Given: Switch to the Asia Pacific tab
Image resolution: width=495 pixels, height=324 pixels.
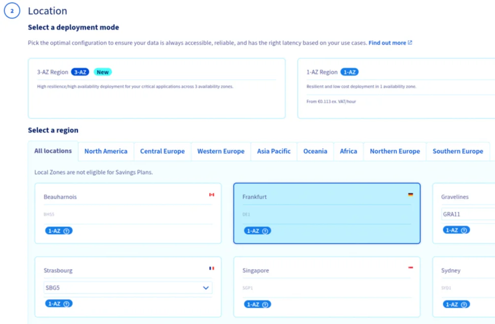Looking at the screenshot, I should pyautogui.click(x=273, y=151).
